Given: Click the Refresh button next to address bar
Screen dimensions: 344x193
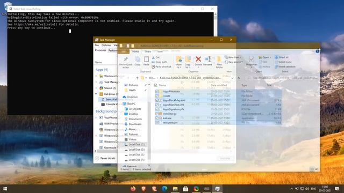Looking at the screenshot, I should [x=239, y=78].
